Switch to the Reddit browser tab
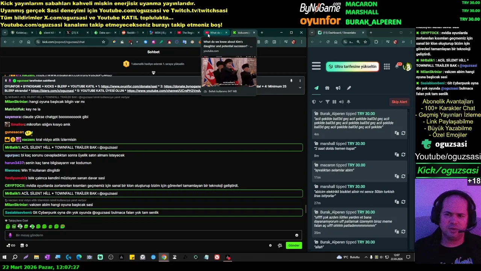 click(133, 33)
